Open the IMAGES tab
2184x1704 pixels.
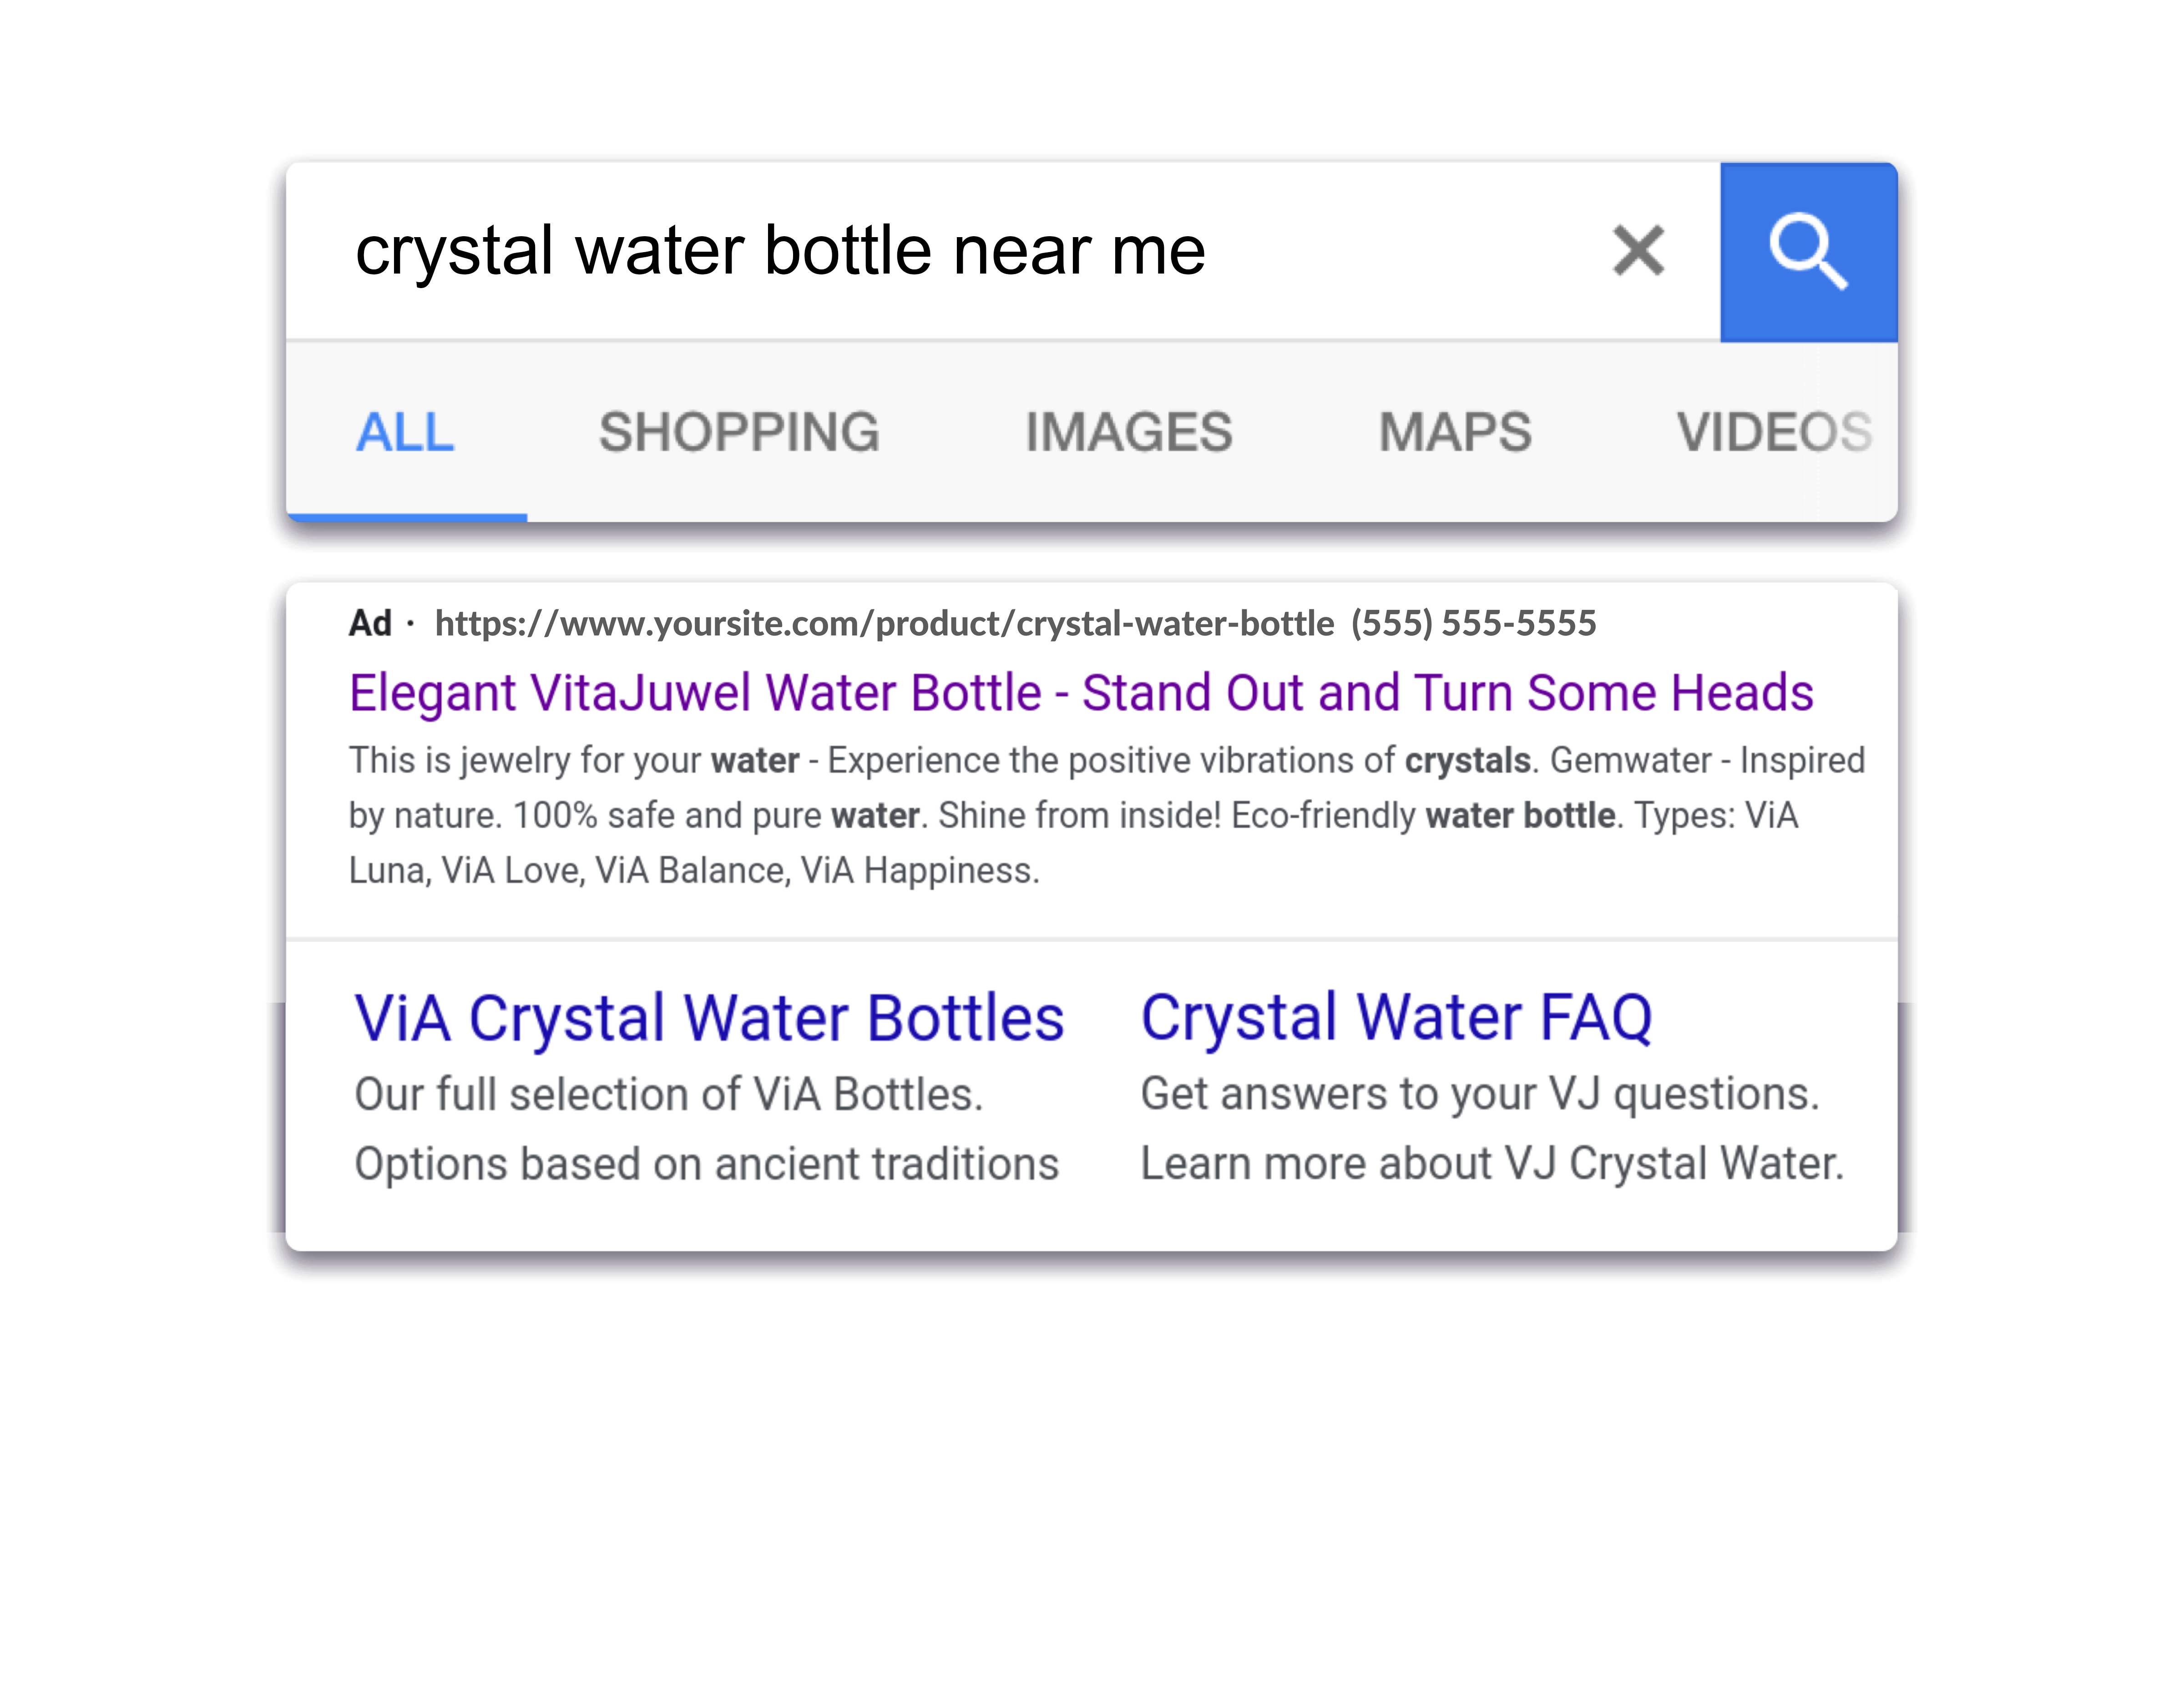click(1128, 432)
